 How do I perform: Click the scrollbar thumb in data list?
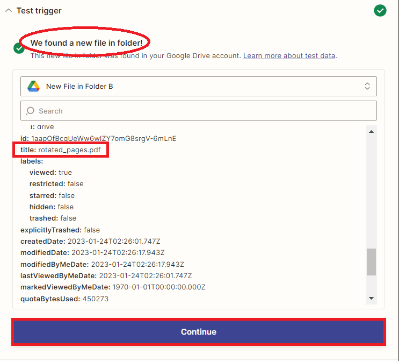(x=371, y=262)
